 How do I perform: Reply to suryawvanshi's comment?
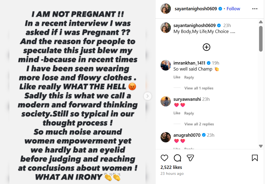click(x=189, y=113)
